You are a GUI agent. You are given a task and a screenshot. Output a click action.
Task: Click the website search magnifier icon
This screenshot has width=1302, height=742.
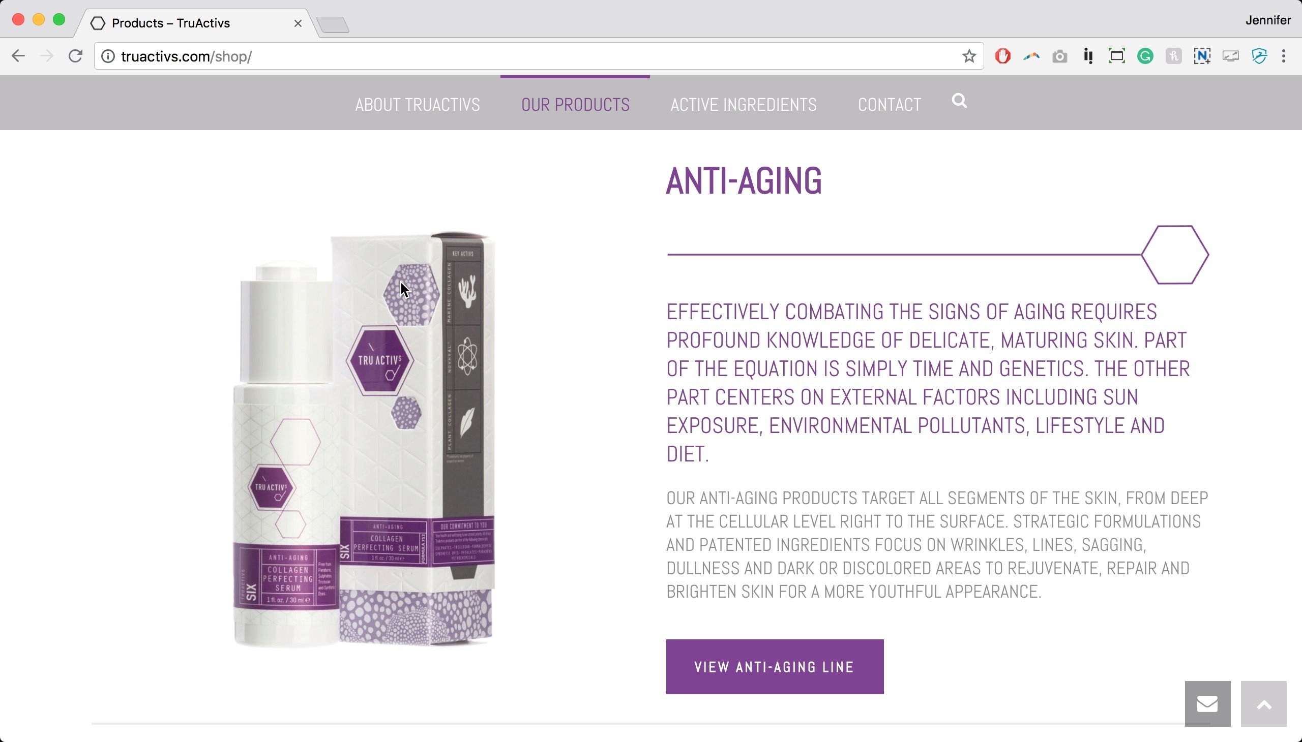(x=959, y=101)
